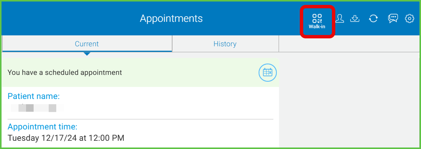Open the chat messages icon
This screenshot has width=421, height=149.
393,18
